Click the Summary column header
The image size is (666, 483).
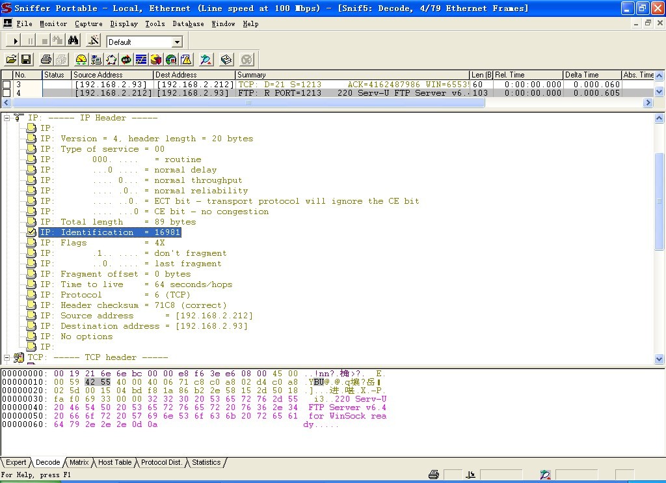click(x=353, y=75)
